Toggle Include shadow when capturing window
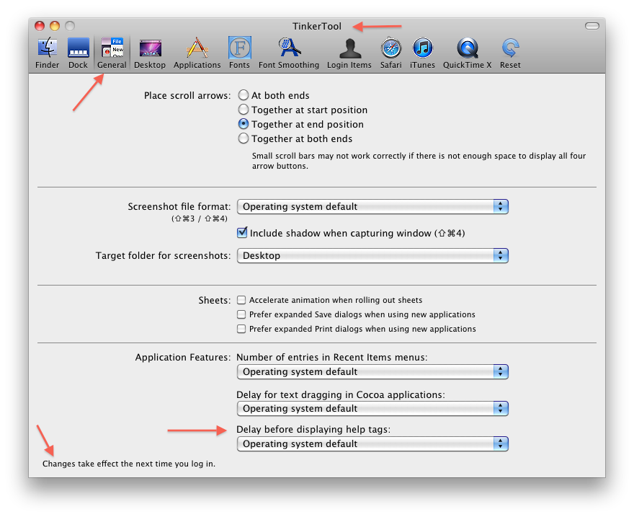634x517 pixels. point(242,233)
